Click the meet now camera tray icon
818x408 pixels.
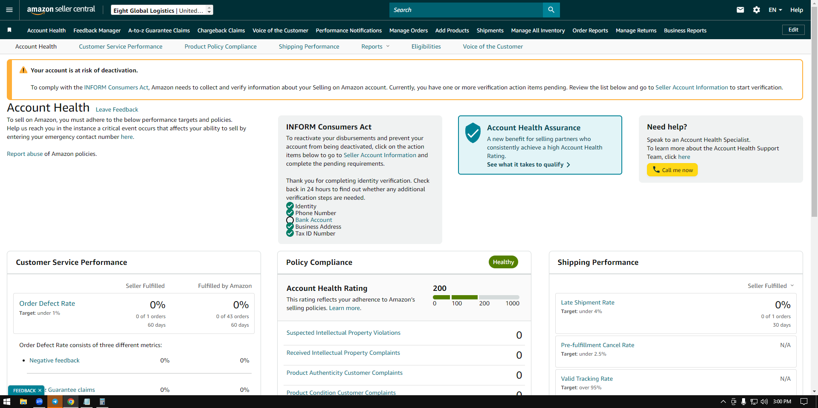pyautogui.click(x=734, y=402)
